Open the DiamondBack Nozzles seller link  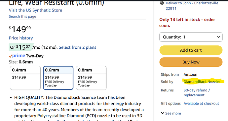[202, 82]
